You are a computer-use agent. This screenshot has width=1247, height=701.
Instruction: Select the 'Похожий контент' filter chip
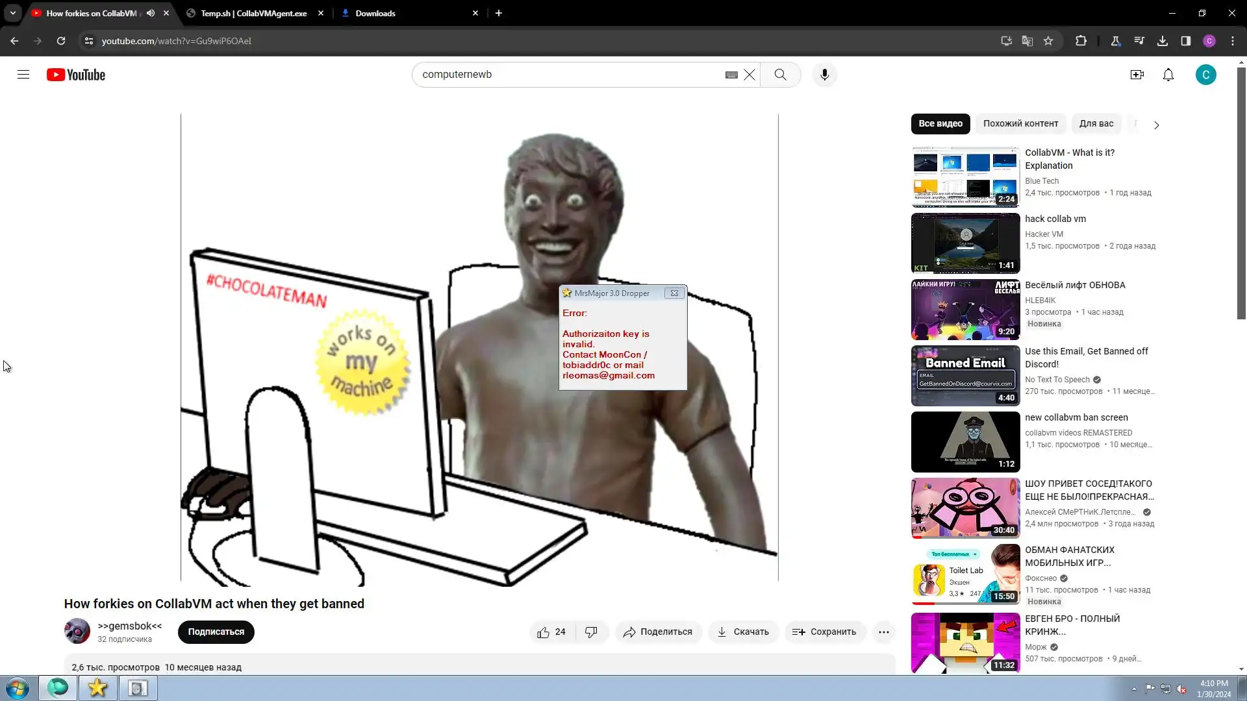pos(1020,123)
